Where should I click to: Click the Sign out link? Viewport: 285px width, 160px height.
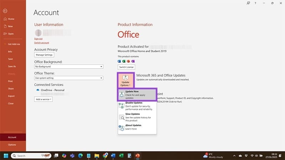(38, 38)
